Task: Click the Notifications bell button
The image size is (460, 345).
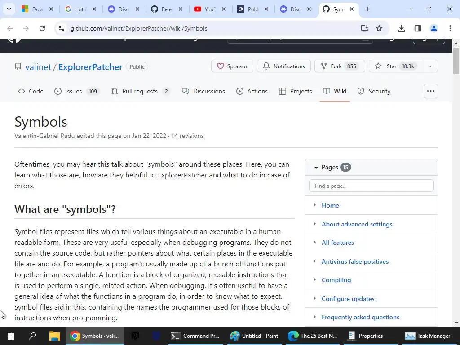Action: [284, 66]
